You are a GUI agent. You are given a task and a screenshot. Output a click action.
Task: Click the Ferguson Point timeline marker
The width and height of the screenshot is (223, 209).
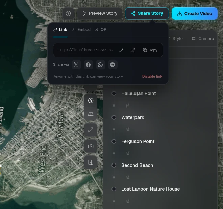pos(114,141)
